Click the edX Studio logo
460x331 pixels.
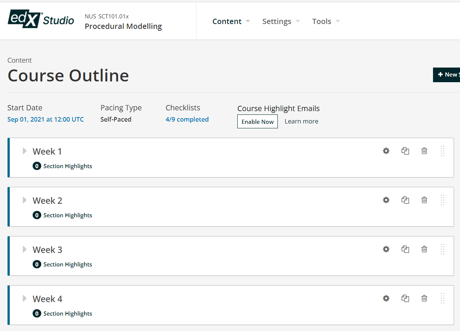41,19
